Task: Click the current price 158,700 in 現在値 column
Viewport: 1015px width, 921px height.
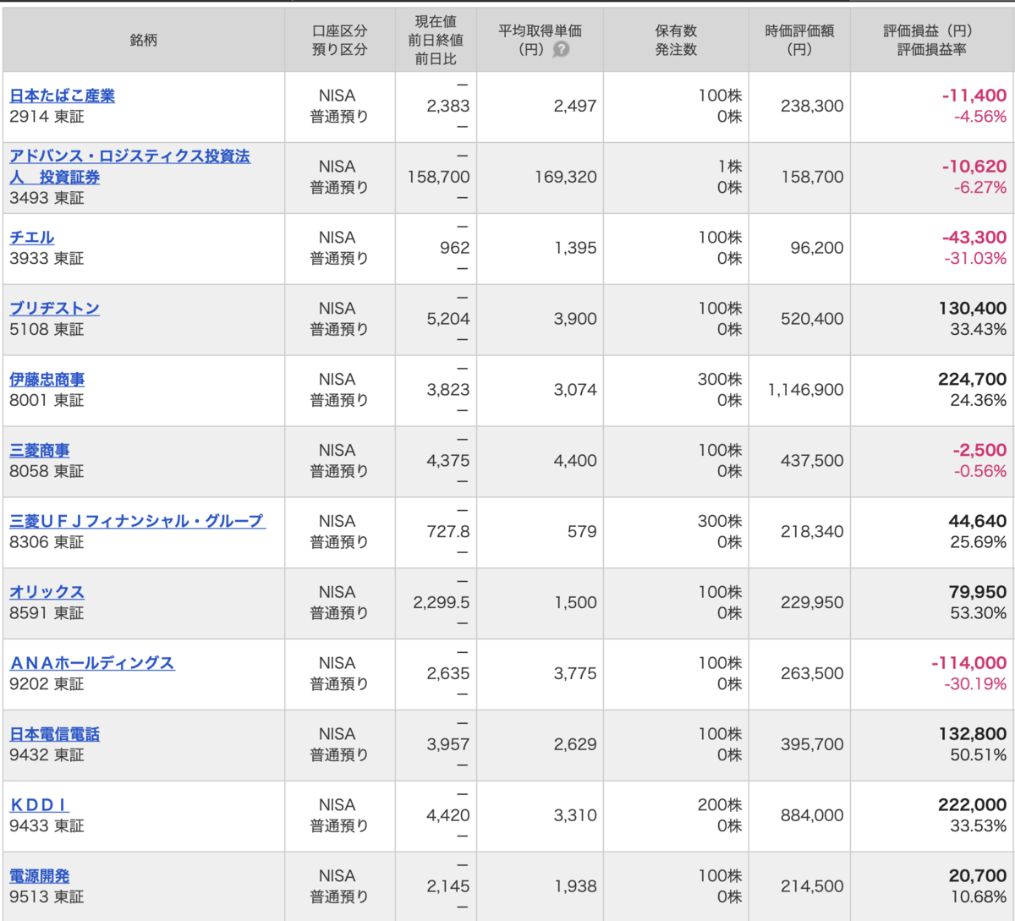Action: point(438,177)
